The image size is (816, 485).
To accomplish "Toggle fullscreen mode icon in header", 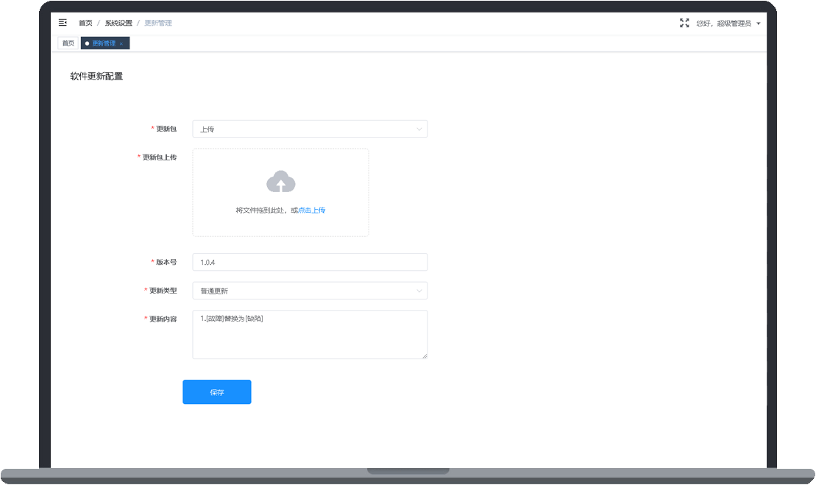I will (684, 23).
